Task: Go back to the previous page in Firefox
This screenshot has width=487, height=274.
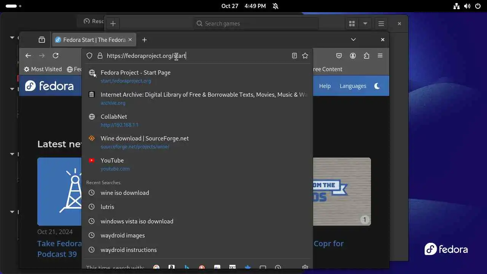Action: click(x=28, y=56)
